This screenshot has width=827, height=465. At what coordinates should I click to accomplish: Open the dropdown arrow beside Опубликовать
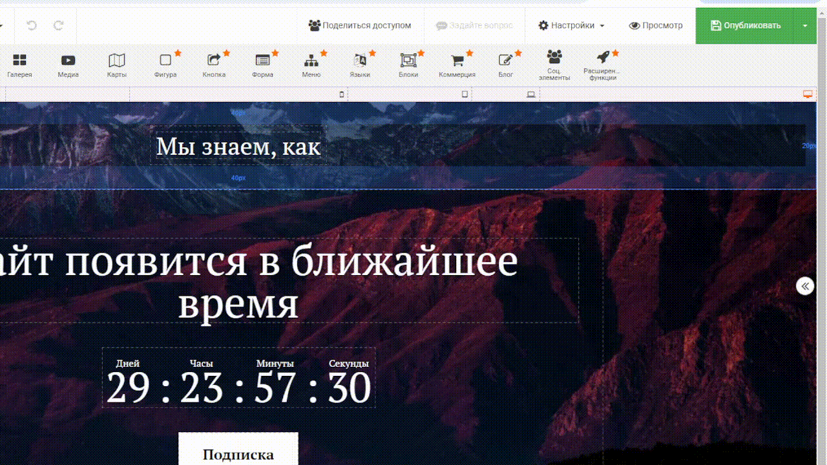(x=804, y=26)
